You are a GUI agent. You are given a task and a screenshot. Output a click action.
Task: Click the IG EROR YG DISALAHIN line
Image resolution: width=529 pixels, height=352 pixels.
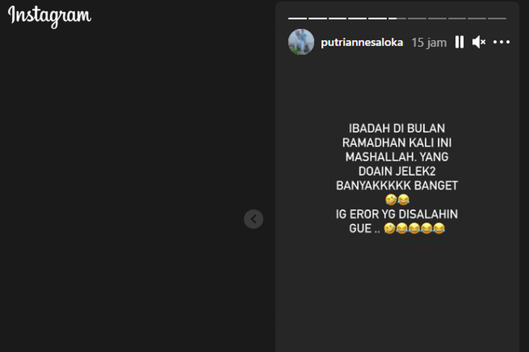point(396,214)
